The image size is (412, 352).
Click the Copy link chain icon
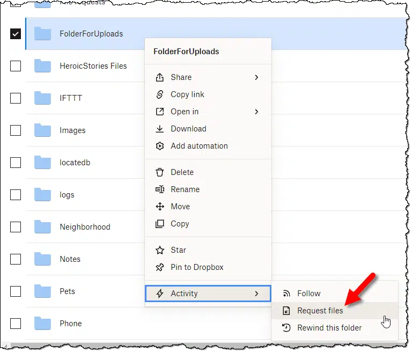tap(160, 94)
